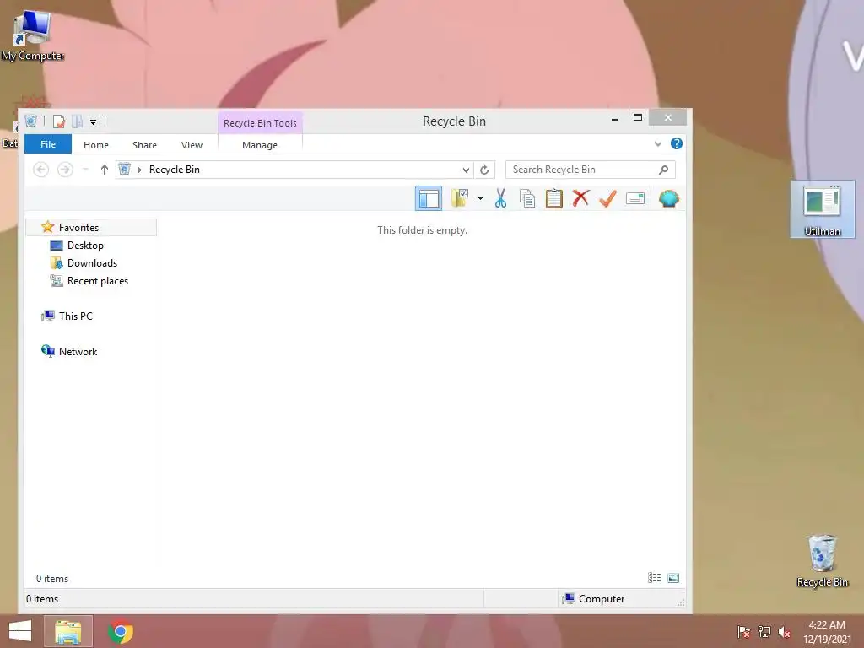
Task: Click the Paste clipboard icon
Action: (553, 198)
